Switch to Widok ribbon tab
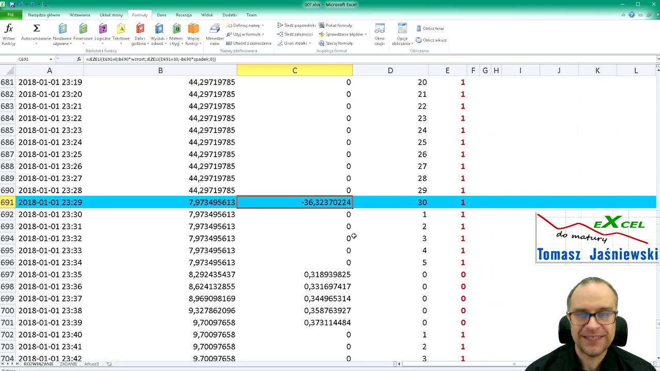Image resolution: width=660 pixels, height=371 pixels. (x=207, y=15)
